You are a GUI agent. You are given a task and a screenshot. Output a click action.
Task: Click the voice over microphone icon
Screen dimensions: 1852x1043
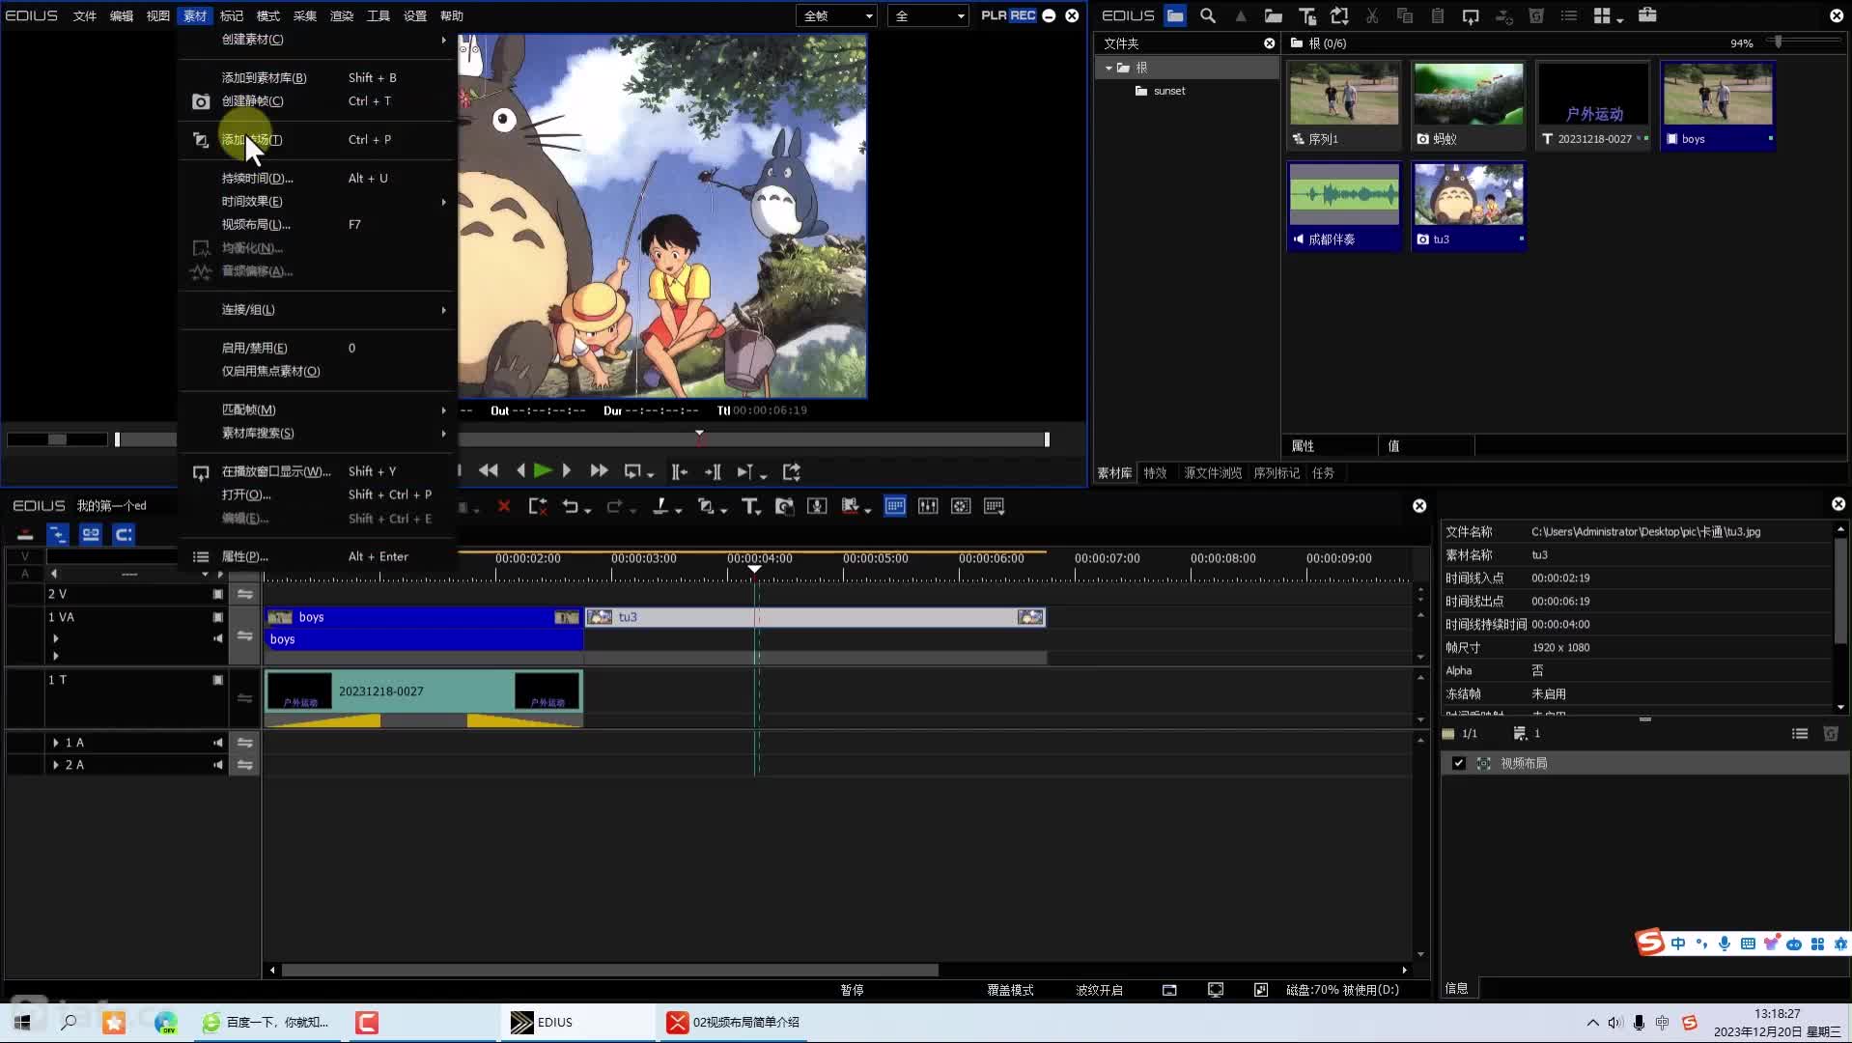[817, 506]
